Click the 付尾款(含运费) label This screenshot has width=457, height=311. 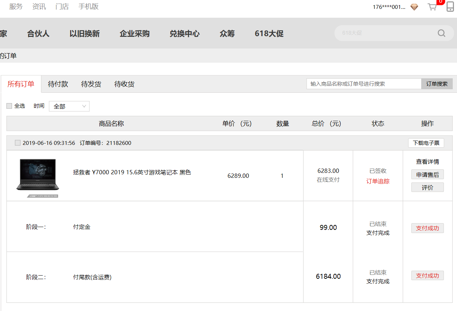point(92,277)
